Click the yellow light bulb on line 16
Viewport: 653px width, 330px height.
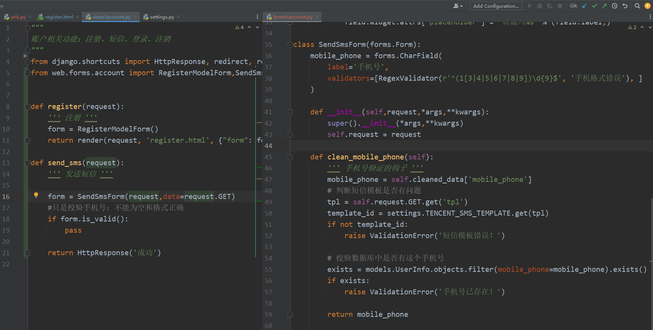[36, 195]
